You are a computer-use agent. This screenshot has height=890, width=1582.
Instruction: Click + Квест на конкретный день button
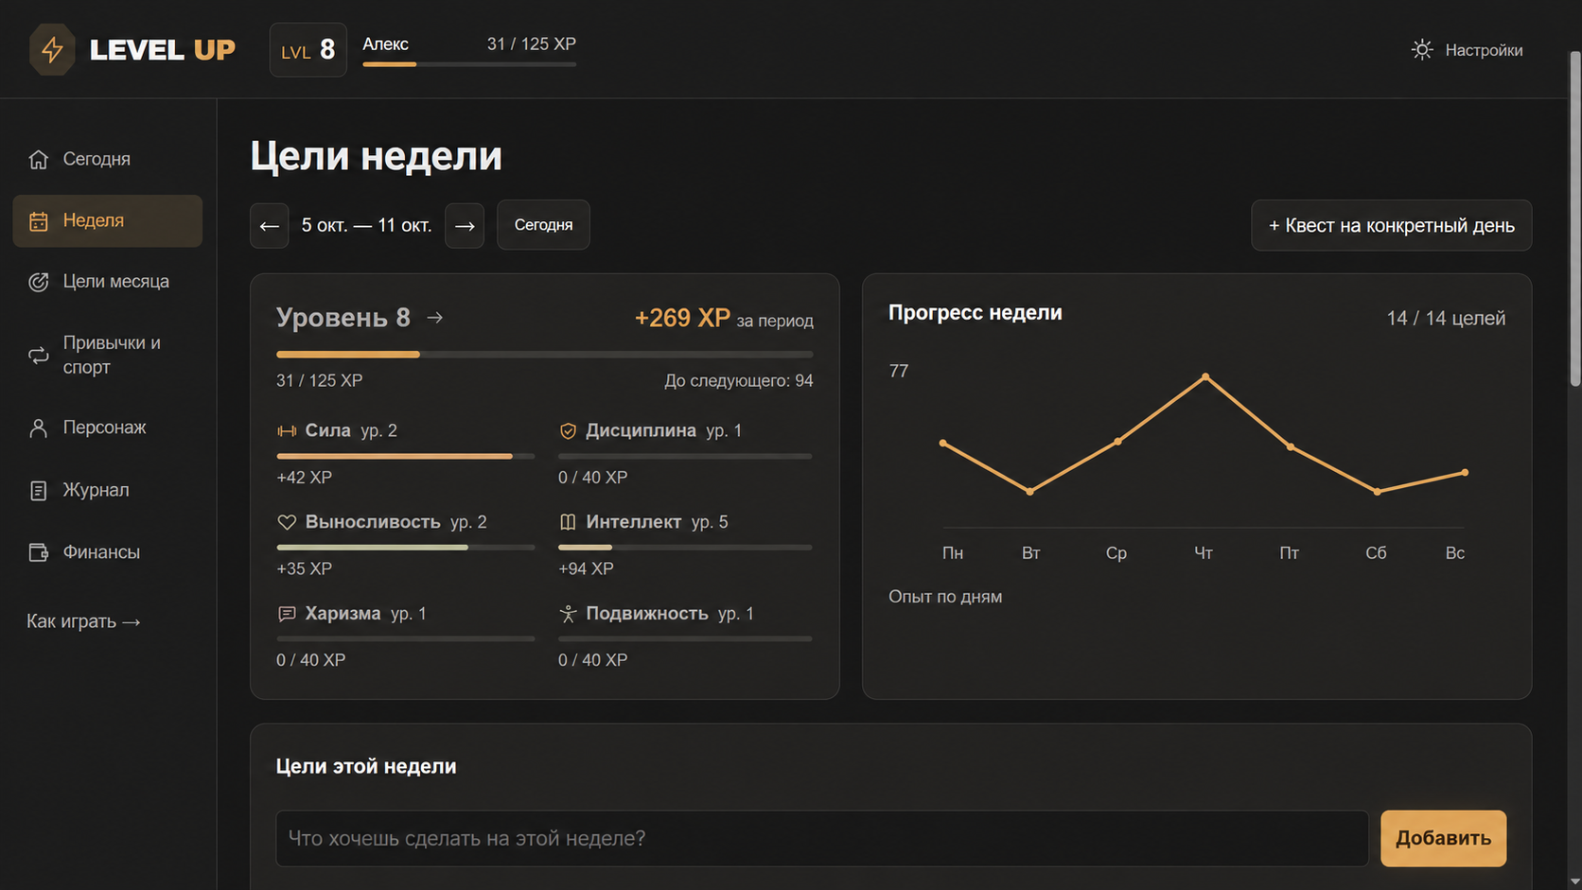click(x=1391, y=225)
